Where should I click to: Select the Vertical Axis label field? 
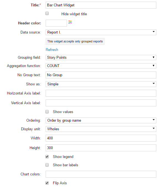[101, 103]
